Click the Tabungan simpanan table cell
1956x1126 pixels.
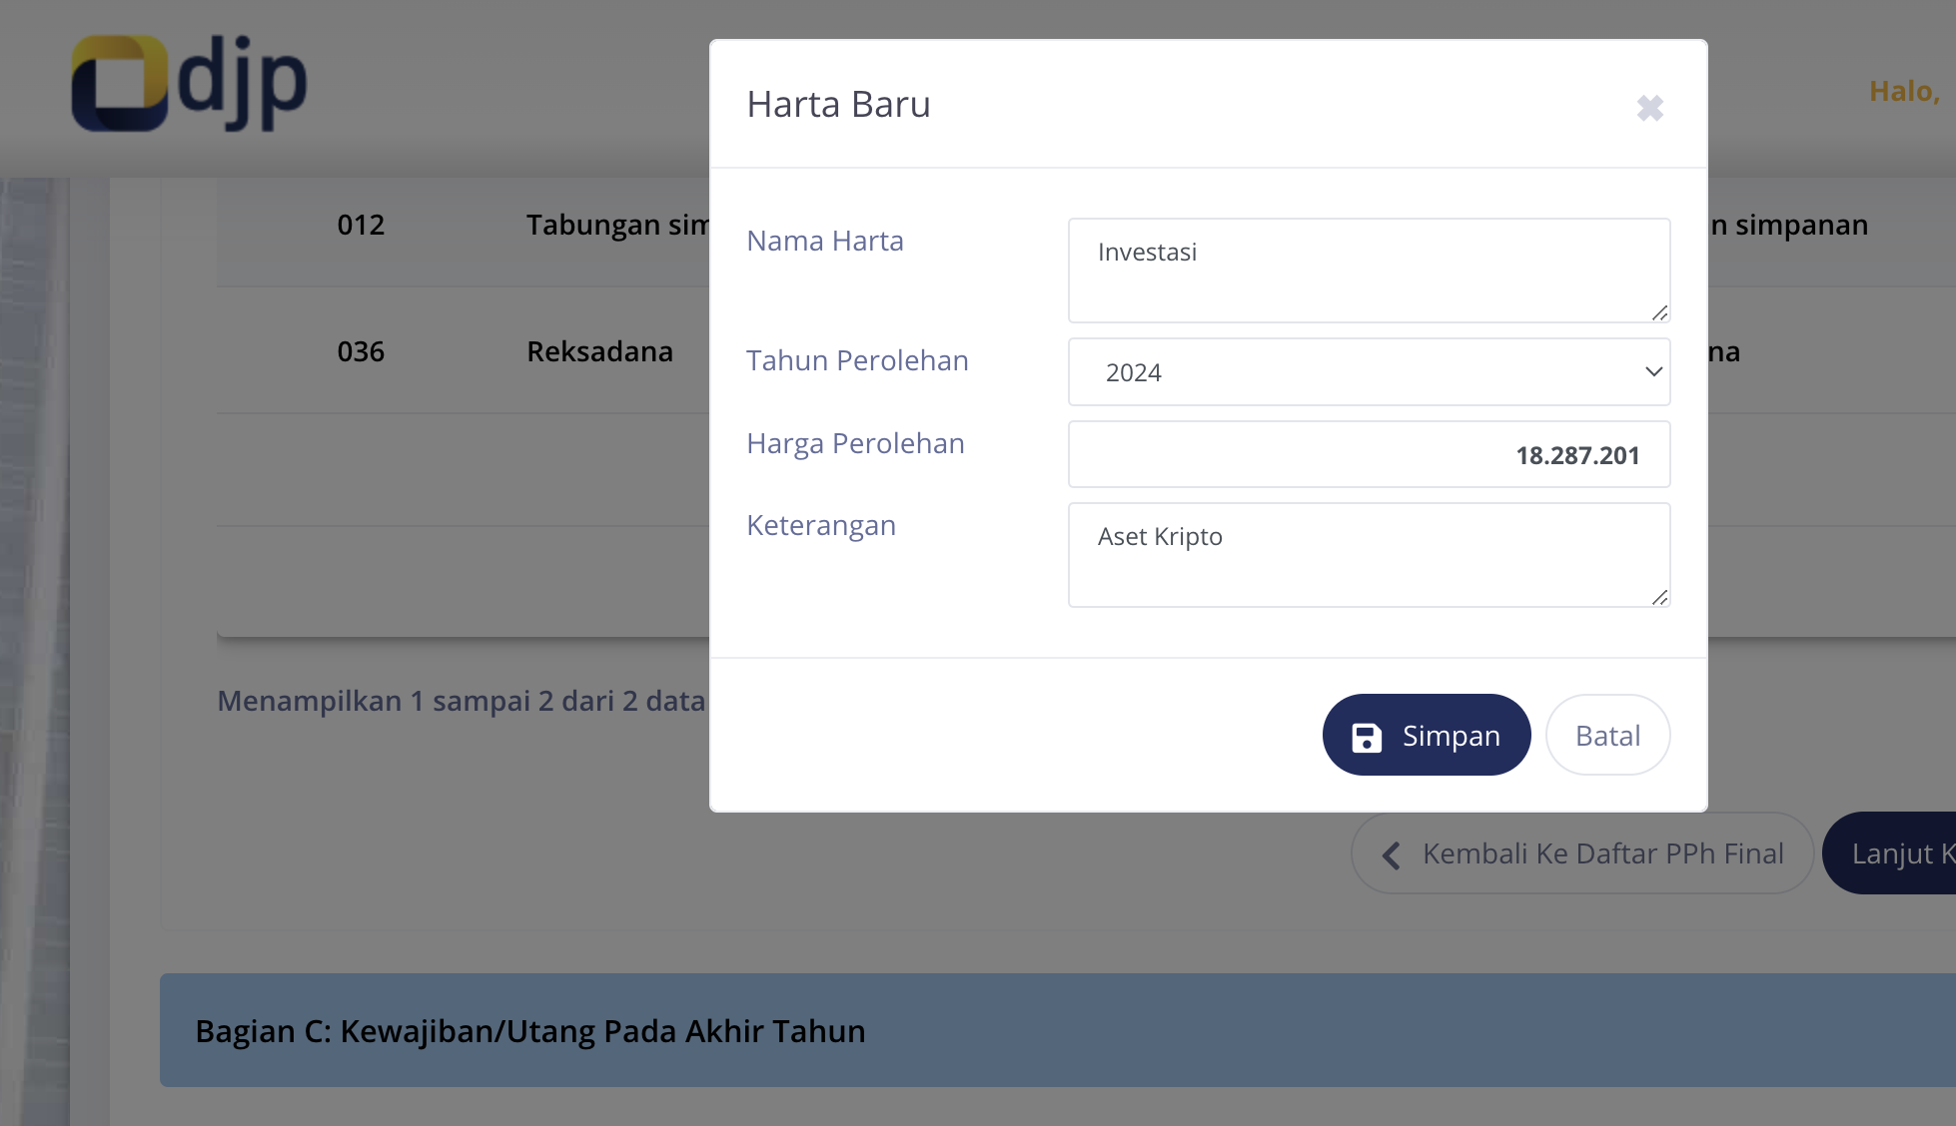(617, 225)
